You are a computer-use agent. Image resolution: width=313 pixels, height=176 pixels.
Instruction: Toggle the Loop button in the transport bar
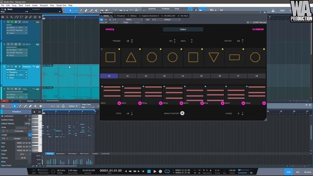coord(167,171)
